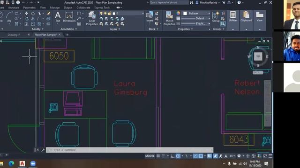Toggle the drawing grid display
The height and width of the screenshot is (168, 300).
[x=158, y=156]
